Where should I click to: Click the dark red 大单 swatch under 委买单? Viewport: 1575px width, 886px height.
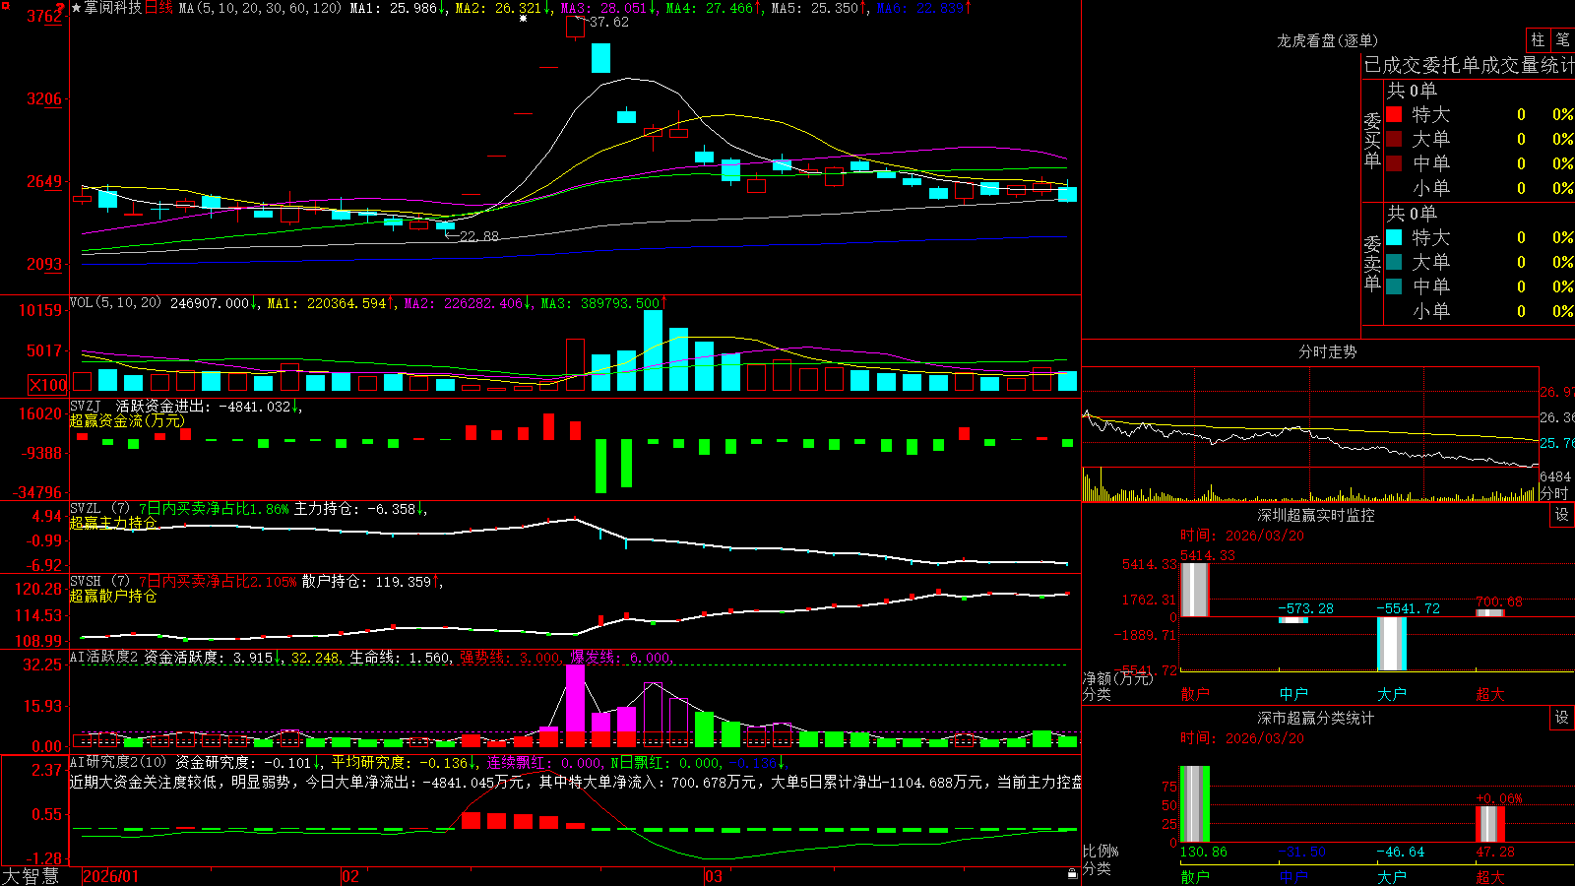click(x=1394, y=139)
